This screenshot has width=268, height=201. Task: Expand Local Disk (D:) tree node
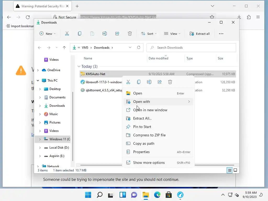coord(40,148)
